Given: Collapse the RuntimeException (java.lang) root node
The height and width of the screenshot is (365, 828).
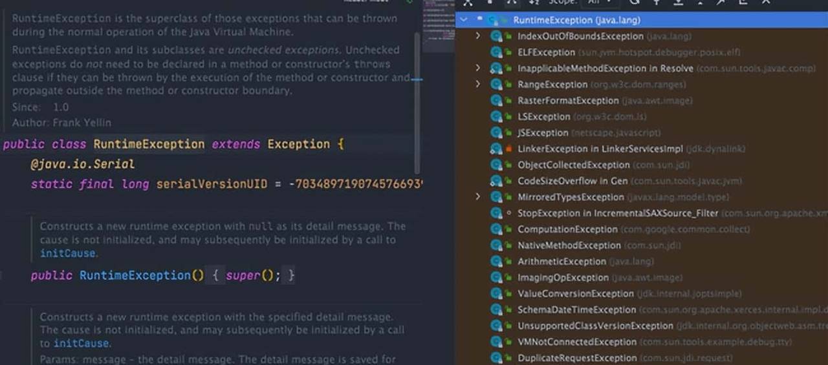Looking at the screenshot, I should click(463, 20).
